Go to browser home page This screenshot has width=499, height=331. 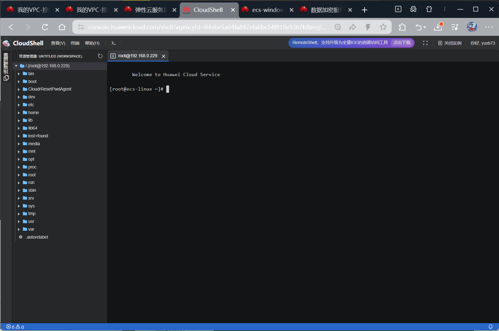62,27
